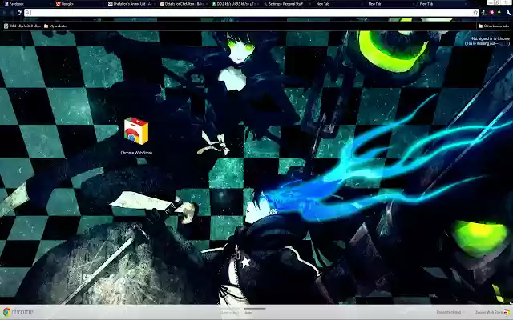Image resolution: width=513 pixels, height=320 pixels.
Task: Open the wrench settings menu
Action: point(508,13)
